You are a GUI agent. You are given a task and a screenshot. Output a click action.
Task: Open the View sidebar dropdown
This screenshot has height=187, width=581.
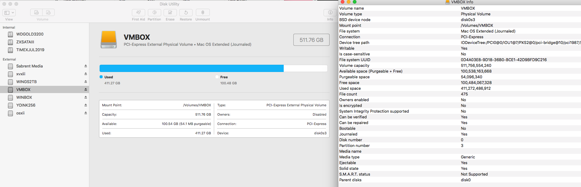pos(9,13)
